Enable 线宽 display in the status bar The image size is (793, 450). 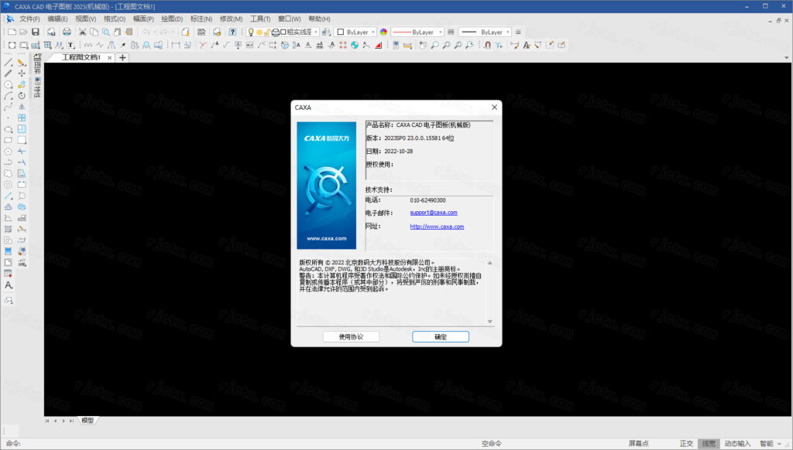coord(708,443)
